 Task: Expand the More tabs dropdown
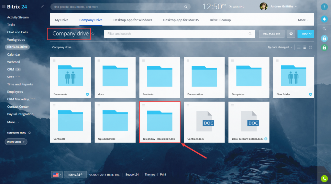point(303,20)
